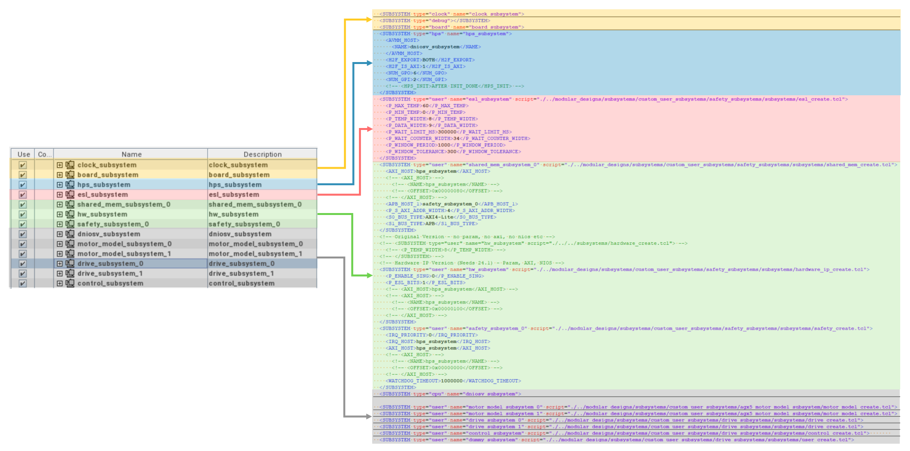Click the hps_subsystem component icon

coord(70,185)
